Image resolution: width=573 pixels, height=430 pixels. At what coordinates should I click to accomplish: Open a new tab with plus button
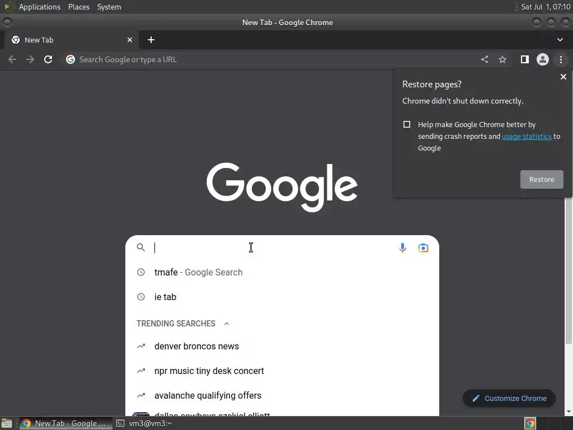click(x=151, y=40)
